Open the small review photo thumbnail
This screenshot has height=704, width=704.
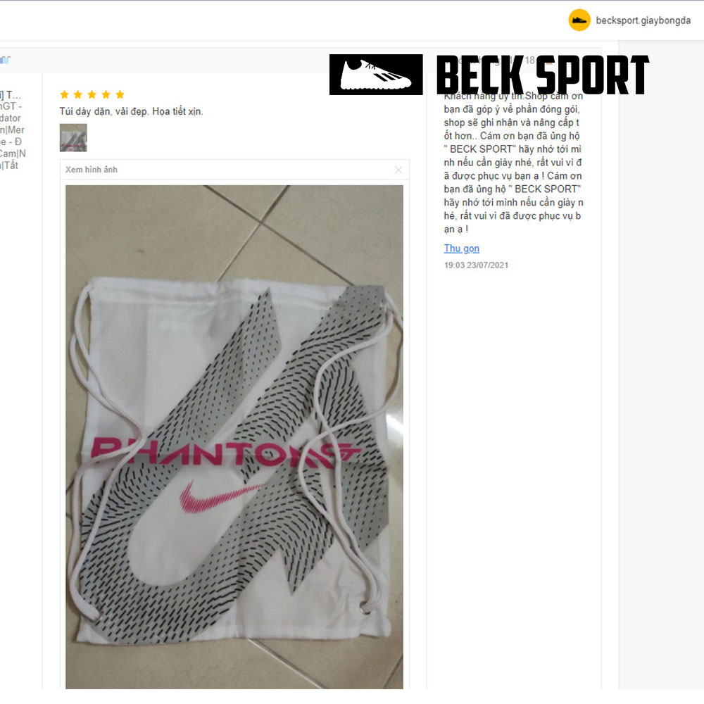(x=73, y=138)
